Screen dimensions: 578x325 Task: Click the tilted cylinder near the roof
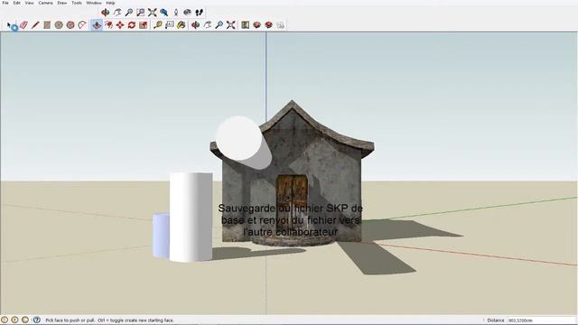243,143
